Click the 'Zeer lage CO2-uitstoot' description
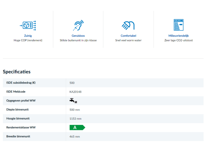This screenshot has width=206, height=143. [178, 40]
